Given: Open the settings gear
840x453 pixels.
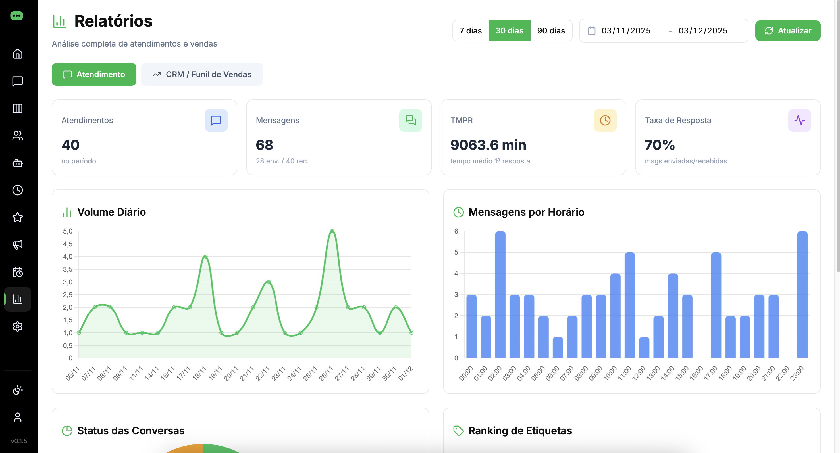Looking at the screenshot, I should (17, 326).
